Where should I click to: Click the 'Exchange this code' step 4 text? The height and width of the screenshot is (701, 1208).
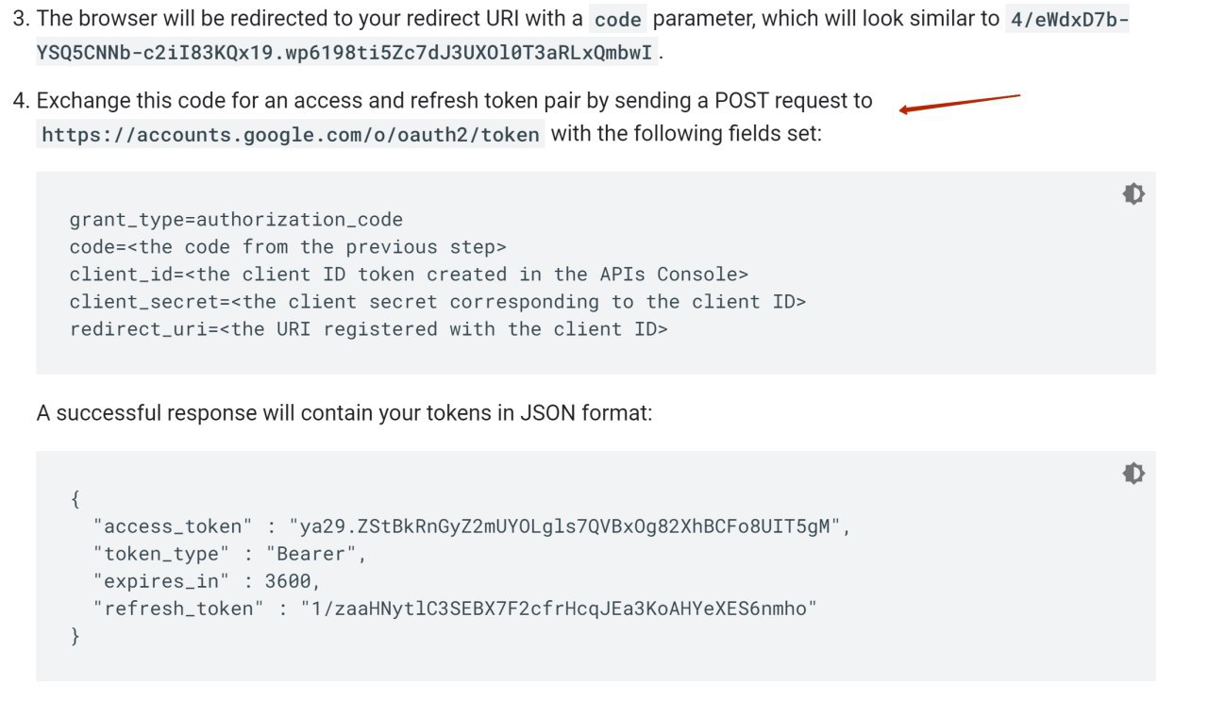(x=454, y=101)
